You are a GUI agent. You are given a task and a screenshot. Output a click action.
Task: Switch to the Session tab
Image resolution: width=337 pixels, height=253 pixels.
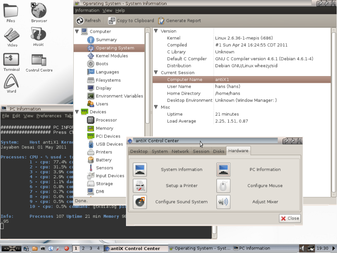click(x=201, y=151)
